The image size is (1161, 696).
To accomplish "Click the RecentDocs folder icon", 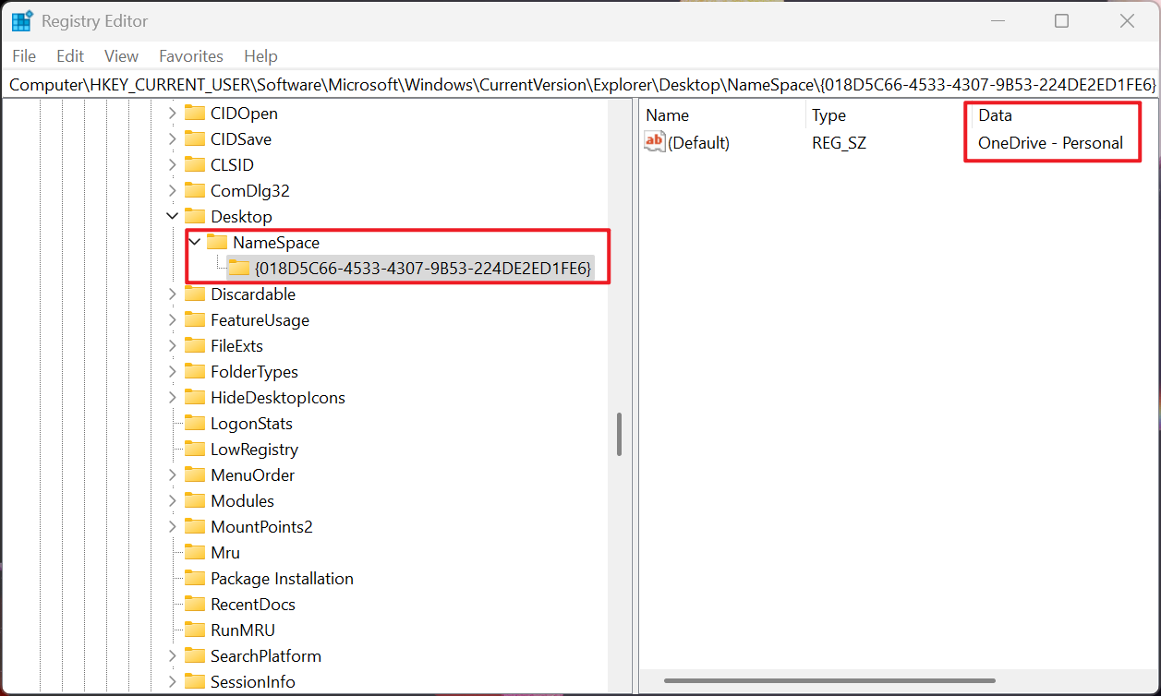I will (x=194, y=605).
